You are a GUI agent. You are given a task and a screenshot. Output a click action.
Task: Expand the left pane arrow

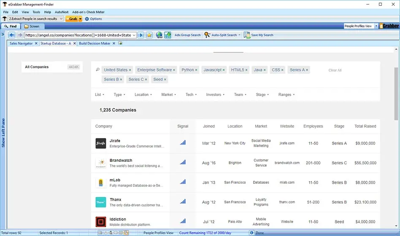tap(3, 35)
